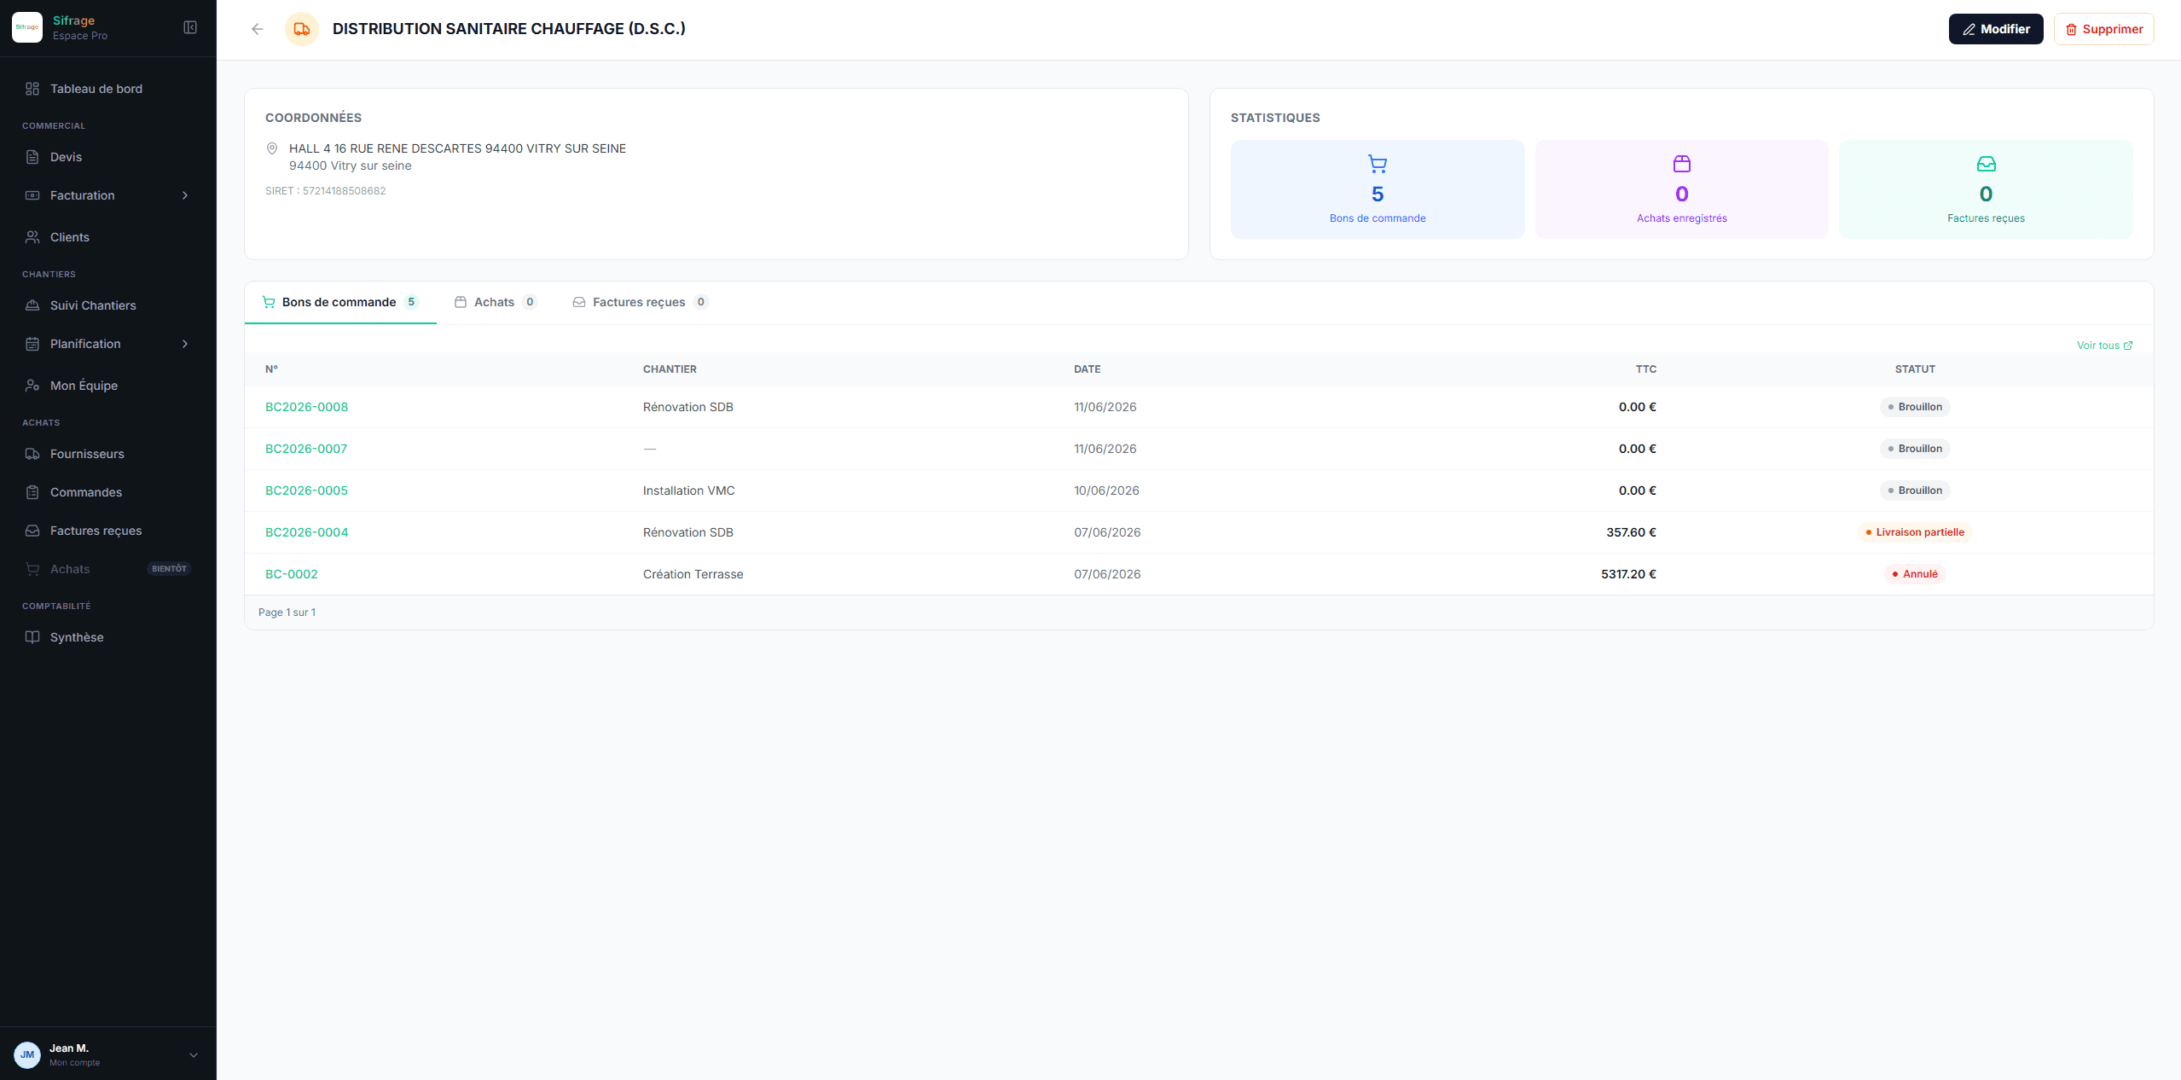Image resolution: width=2181 pixels, height=1080 pixels.
Task: Click the 357.60 € amount
Action: 1631,532
